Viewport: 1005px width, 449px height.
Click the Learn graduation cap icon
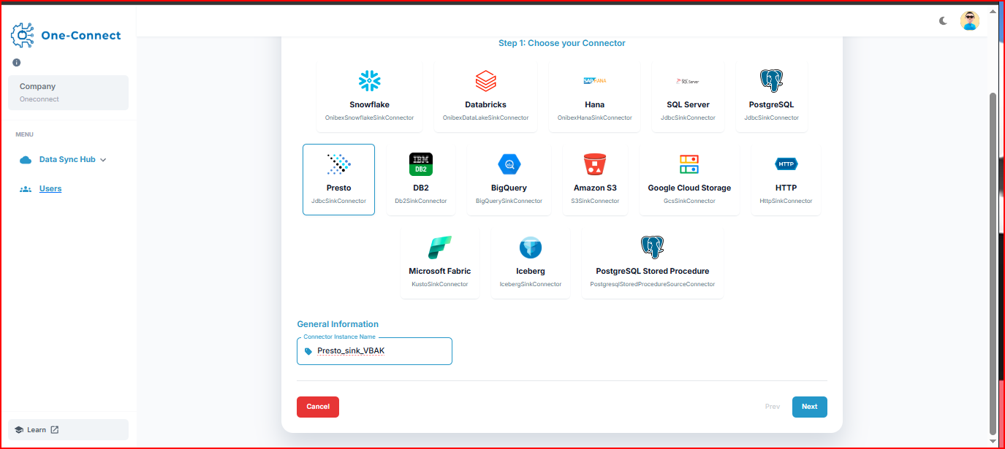(x=19, y=430)
